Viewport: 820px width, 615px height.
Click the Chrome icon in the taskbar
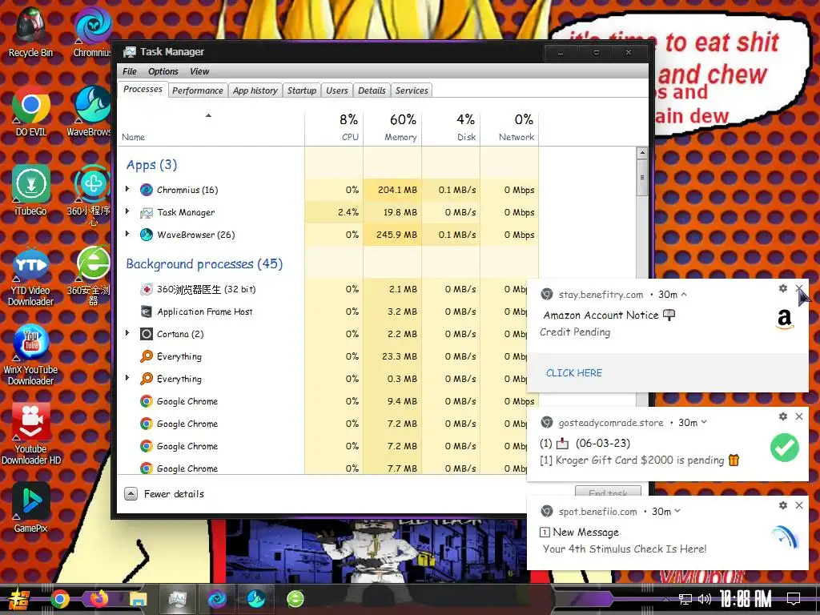(x=60, y=599)
